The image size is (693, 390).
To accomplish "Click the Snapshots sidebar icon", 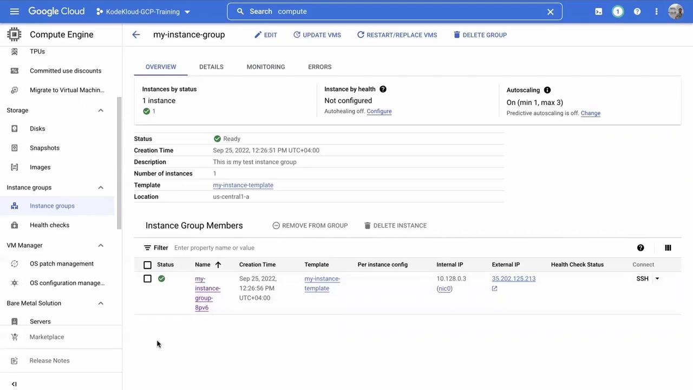I will click(x=15, y=148).
